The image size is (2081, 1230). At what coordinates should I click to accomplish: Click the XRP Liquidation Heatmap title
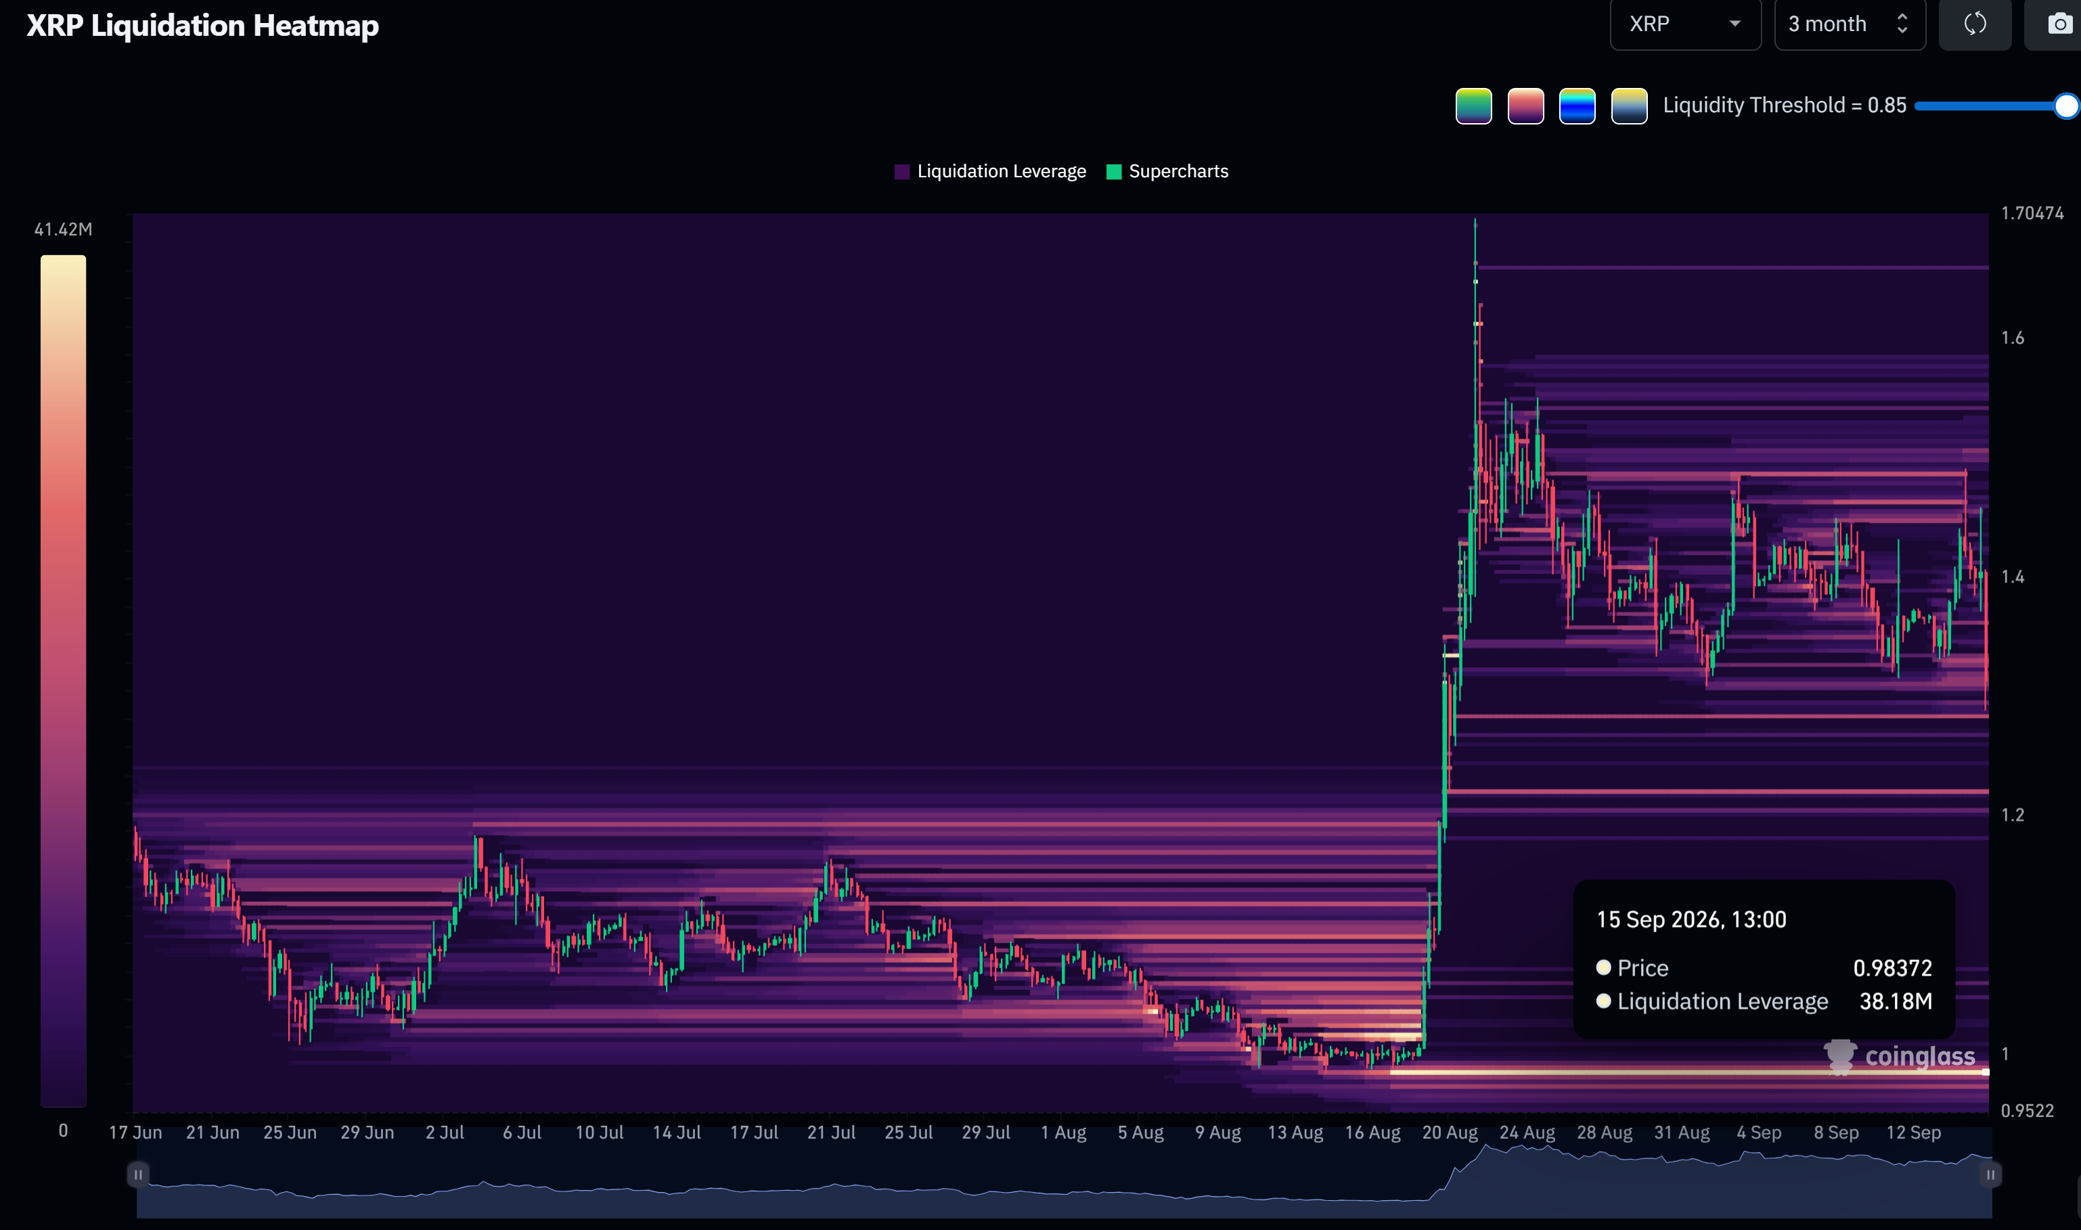203,26
